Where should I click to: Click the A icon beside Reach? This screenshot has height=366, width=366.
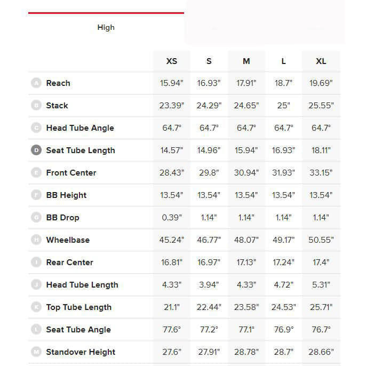click(x=36, y=83)
